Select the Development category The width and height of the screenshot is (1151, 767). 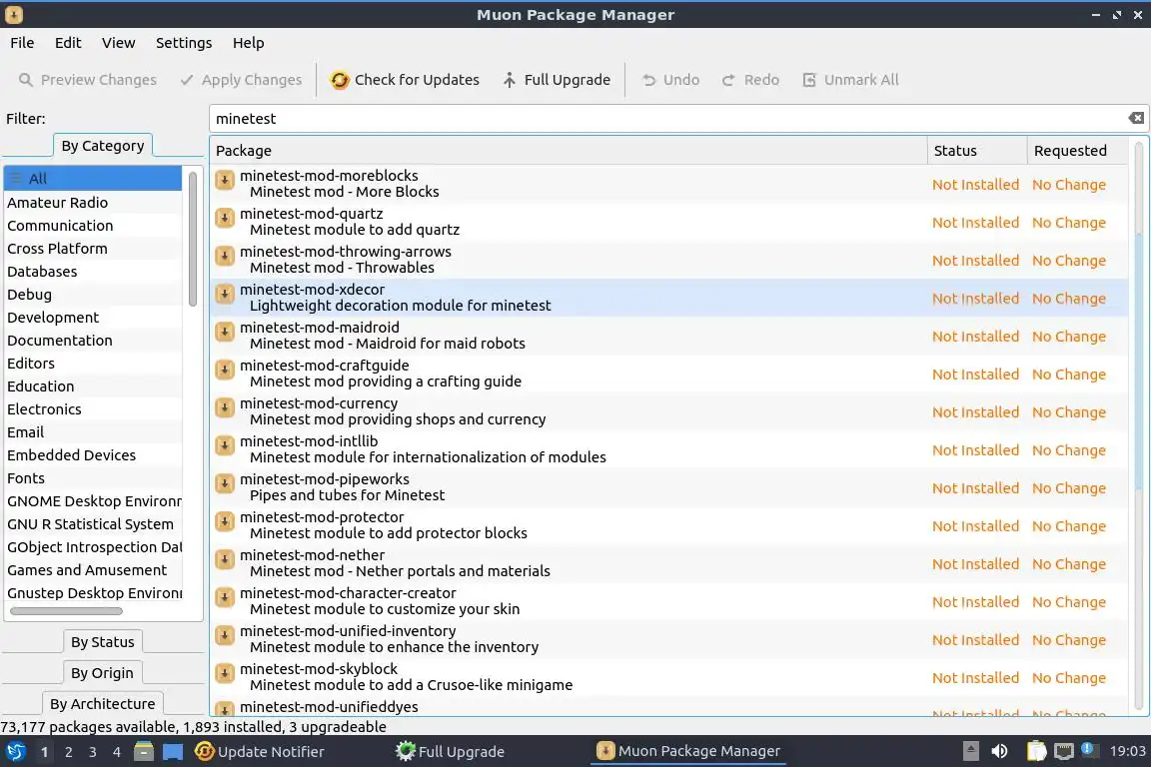click(93, 317)
